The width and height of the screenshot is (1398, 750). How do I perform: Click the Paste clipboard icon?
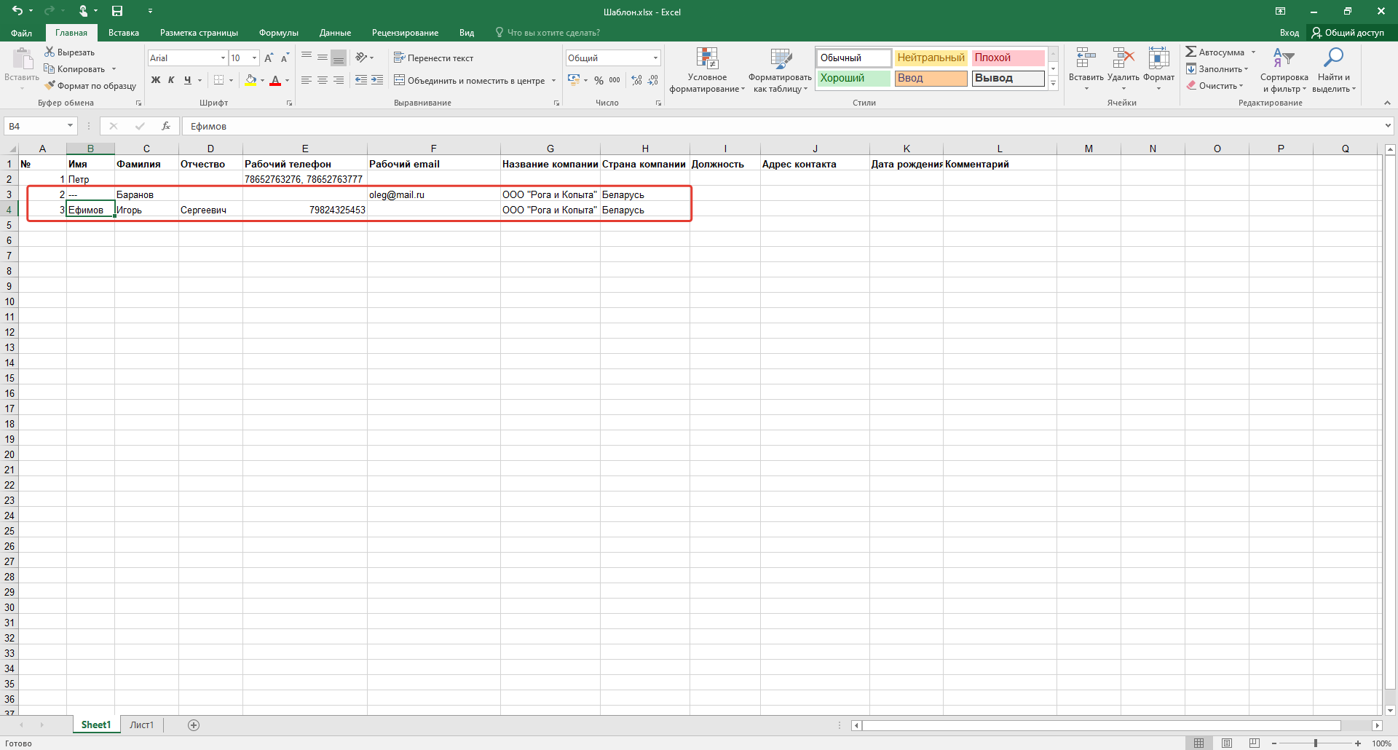pos(22,60)
